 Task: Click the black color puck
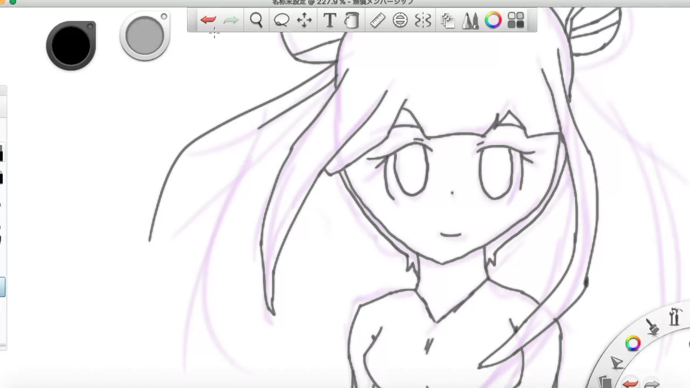click(x=71, y=45)
